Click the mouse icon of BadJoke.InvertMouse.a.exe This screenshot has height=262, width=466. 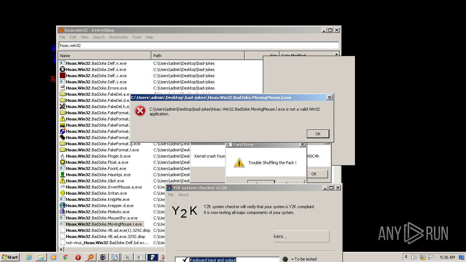click(x=62, y=187)
